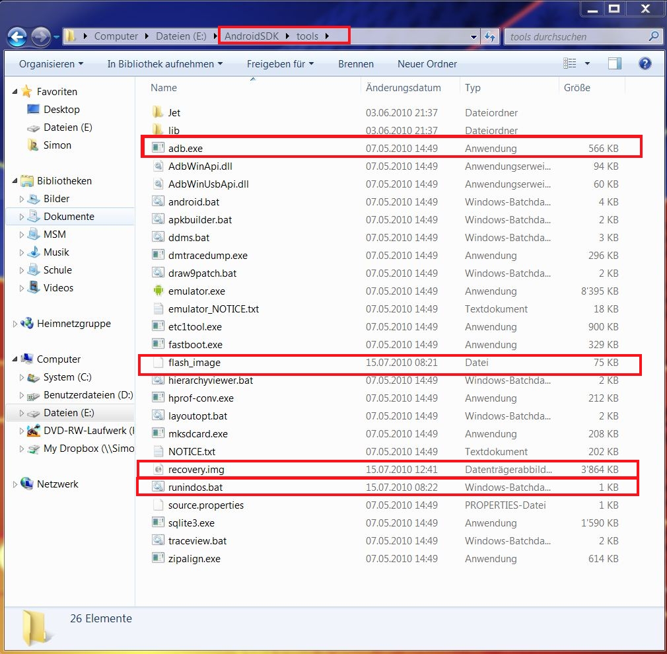This screenshot has width=667, height=654.
Task: Select the emulator.exe Android icon
Action: 158,291
